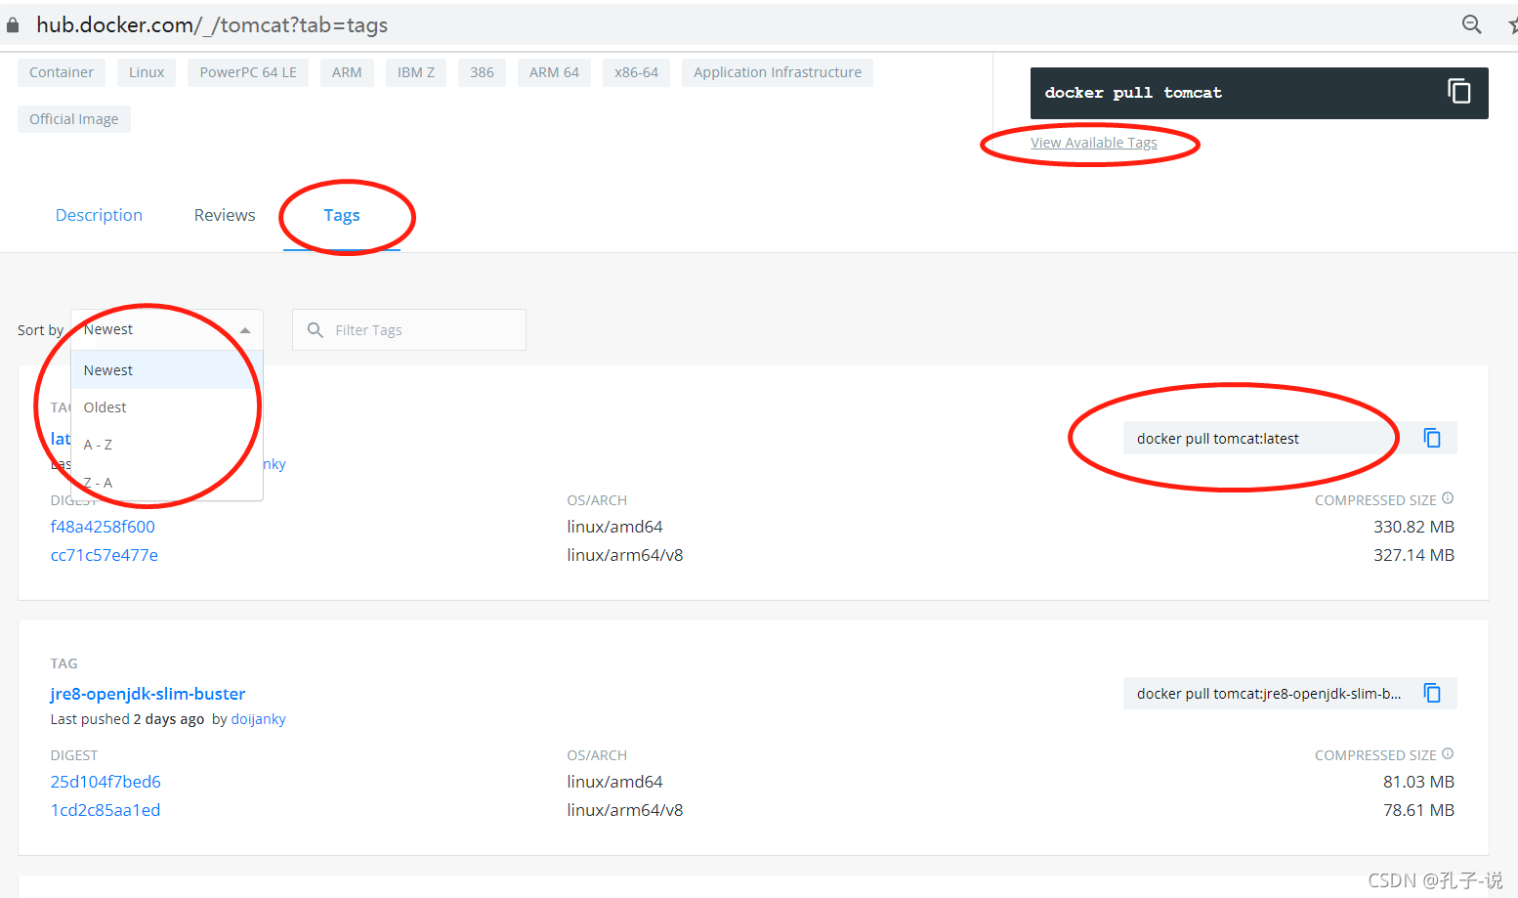
Task: Open digest cc71c57e477e
Action: coord(105,555)
